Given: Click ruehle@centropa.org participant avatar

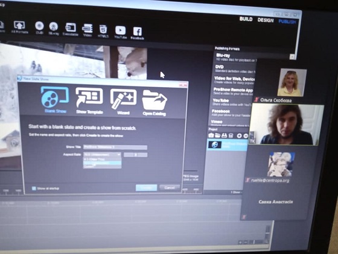Looking at the screenshot, I should point(281,164).
